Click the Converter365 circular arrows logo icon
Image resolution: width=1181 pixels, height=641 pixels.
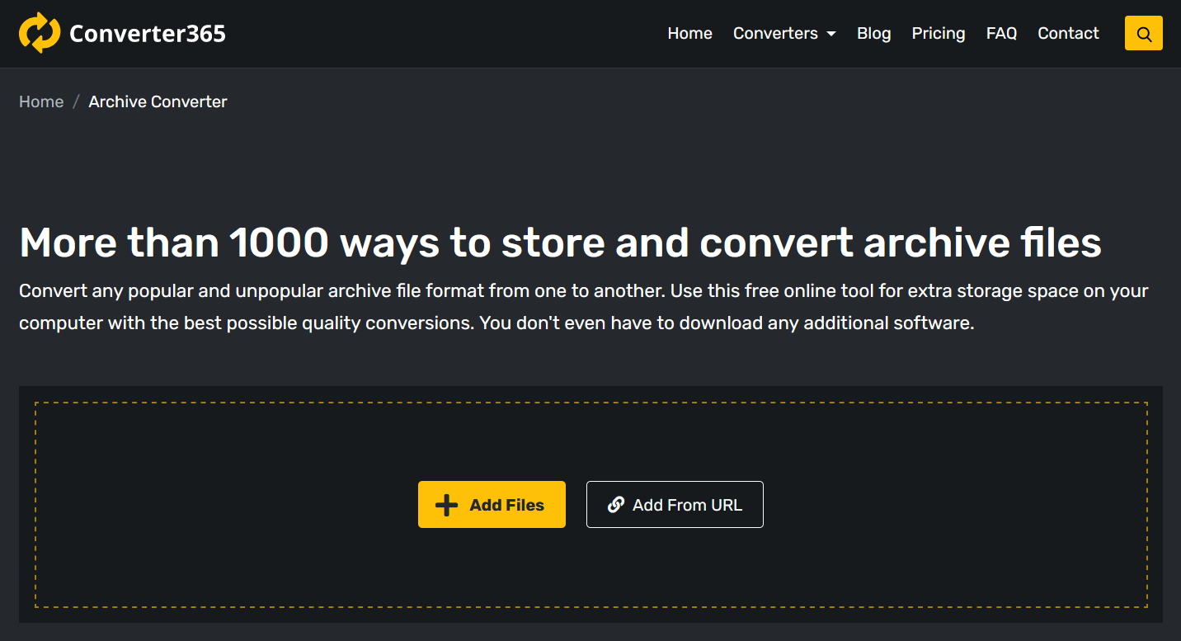[x=40, y=33]
